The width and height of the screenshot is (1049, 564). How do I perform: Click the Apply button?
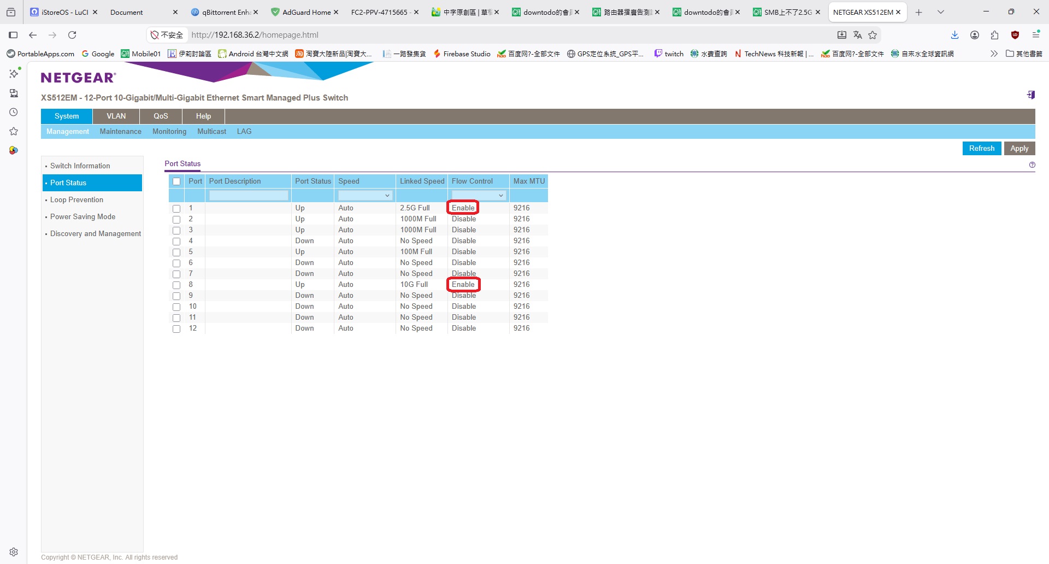click(1019, 149)
